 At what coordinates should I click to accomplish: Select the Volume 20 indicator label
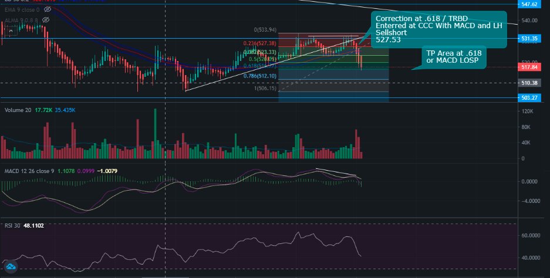18,110
